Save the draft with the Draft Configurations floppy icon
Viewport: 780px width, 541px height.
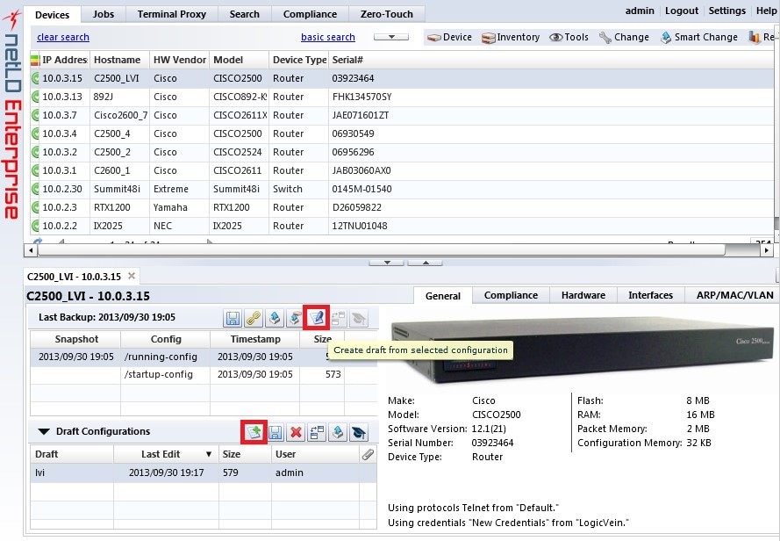pos(276,432)
